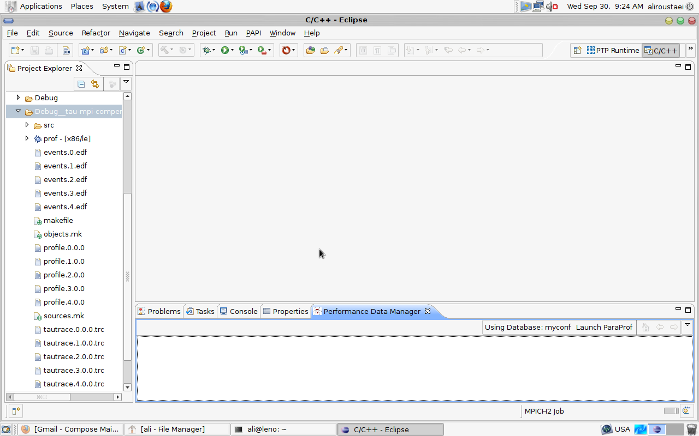Click the red circular-arrow toolbar icon
Viewport: 699px width, 436px height.
tap(286, 50)
